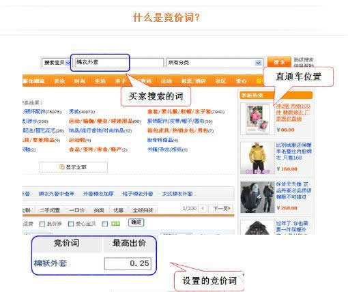Tick the 爱心宝贝 checkbox
This screenshot has height=292, width=348.
click(71, 224)
